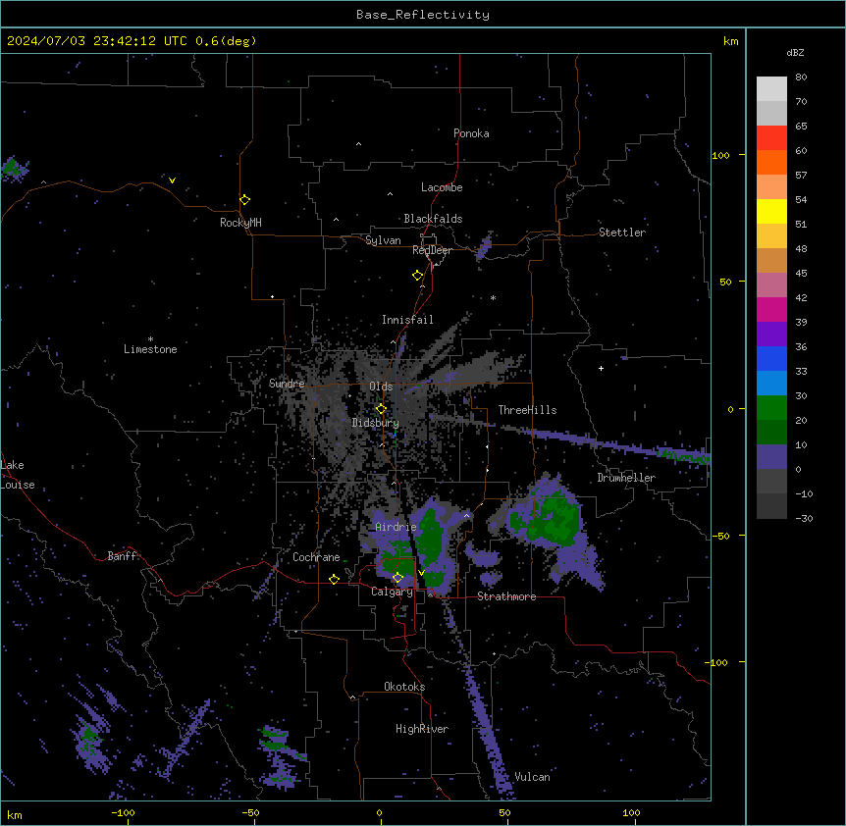Click the Banff label
Image resolution: width=846 pixels, height=826 pixels.
pyautogui.click(x=122, y=556)
